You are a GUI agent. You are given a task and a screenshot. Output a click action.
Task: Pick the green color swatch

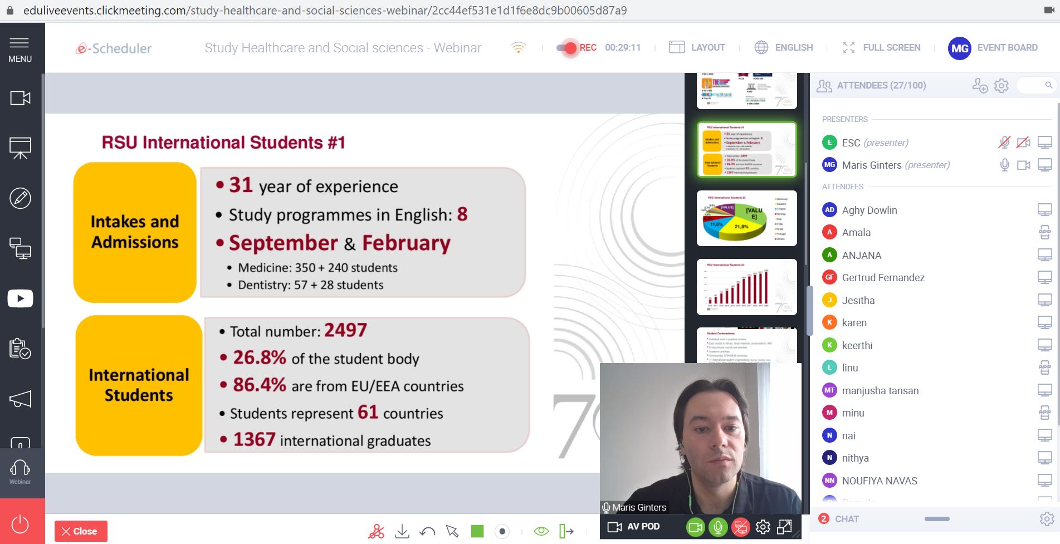(x=477, y=531)
